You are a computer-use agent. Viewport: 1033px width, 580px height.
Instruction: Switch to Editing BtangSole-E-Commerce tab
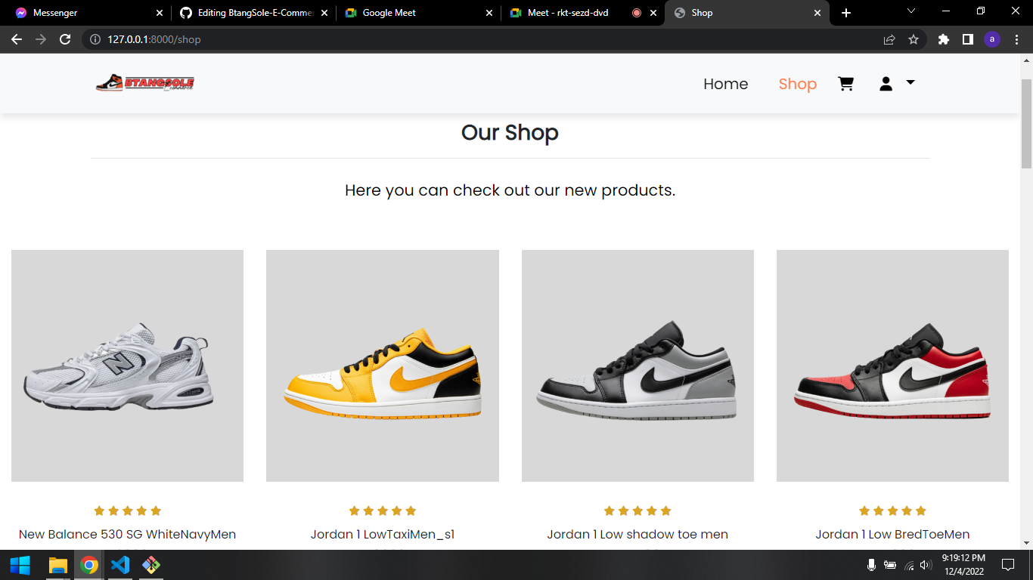coord(253,13)
